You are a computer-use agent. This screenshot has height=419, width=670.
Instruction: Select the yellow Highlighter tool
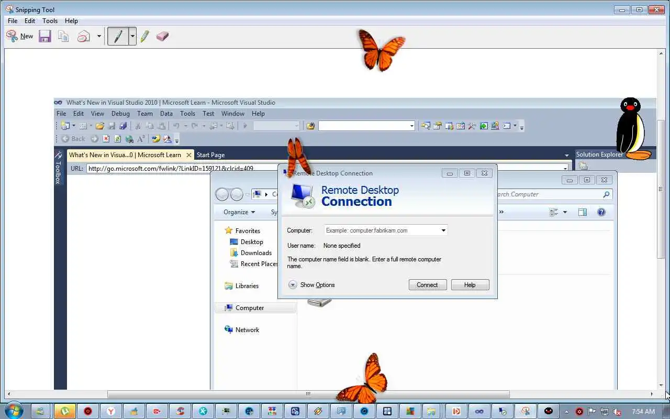point(145,36)
